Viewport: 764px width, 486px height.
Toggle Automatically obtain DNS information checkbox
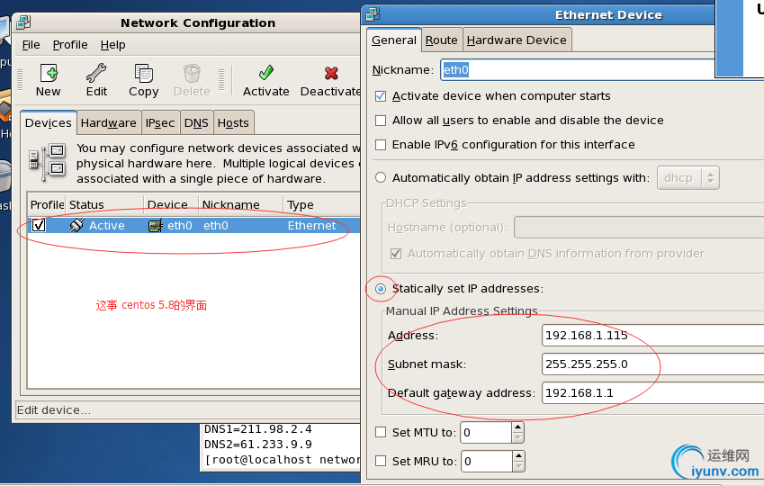point(396,254)
